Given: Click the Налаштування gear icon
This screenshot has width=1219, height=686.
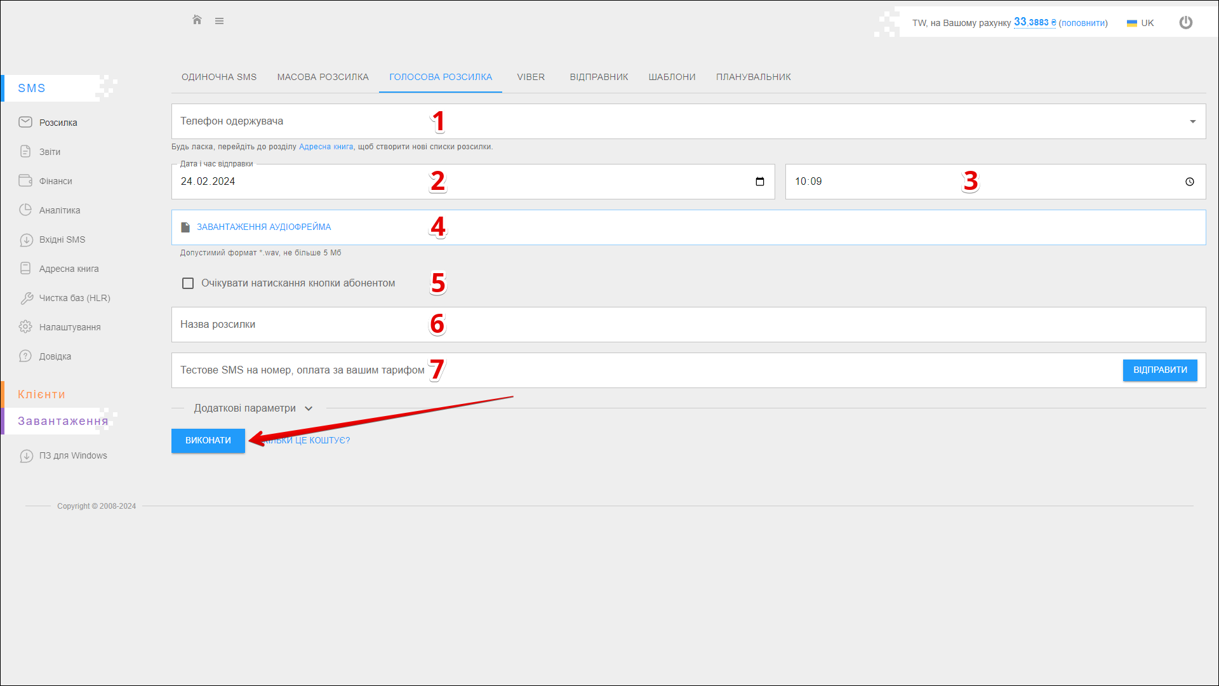Looking at the screenshot, I should (x=25, y=327).
